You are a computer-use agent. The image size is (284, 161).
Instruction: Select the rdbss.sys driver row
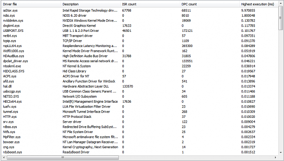pyautogui.click(x=140, y=127)
